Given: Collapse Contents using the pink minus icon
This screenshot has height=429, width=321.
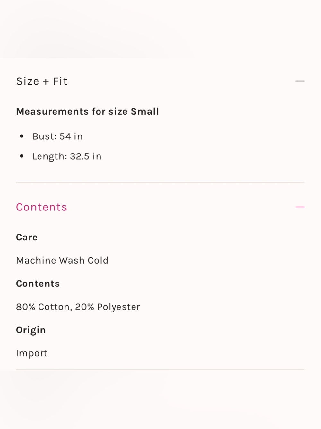Looking at the screenshot, I should point(300,207).
